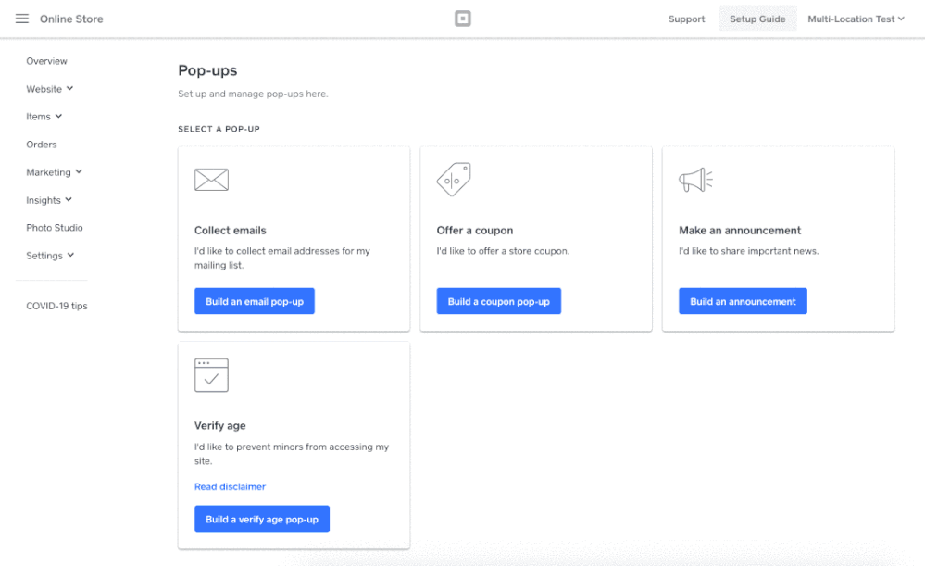
Task: Click the coupon tag icon
Action: 454,180
